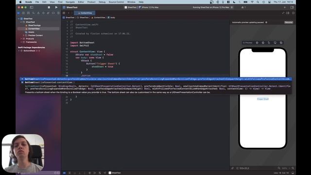Image resolution: width=311 pixels, height=175 pixels.
Task: Select SheetTestApp file in navigator
Action: point(35,25)
